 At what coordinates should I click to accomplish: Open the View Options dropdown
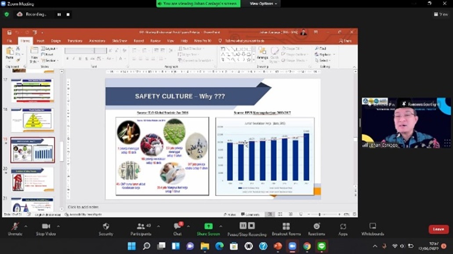[263, 4]
